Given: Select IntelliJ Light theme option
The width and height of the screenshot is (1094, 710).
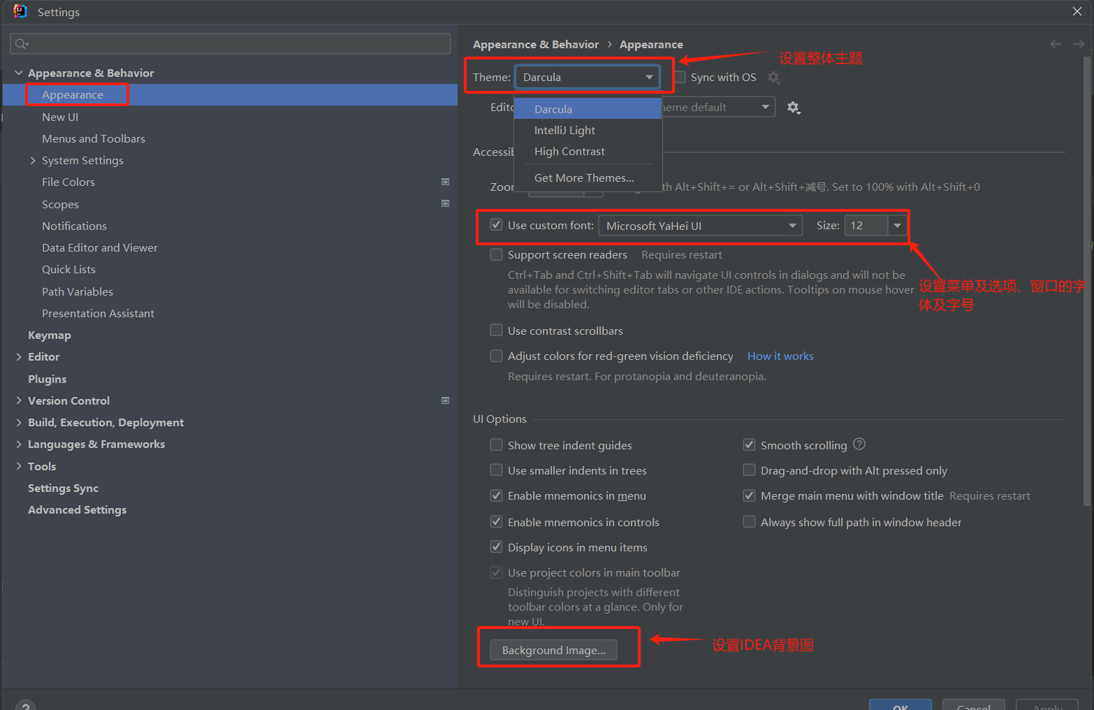Looking at the screenshot, I should (588, 130).
